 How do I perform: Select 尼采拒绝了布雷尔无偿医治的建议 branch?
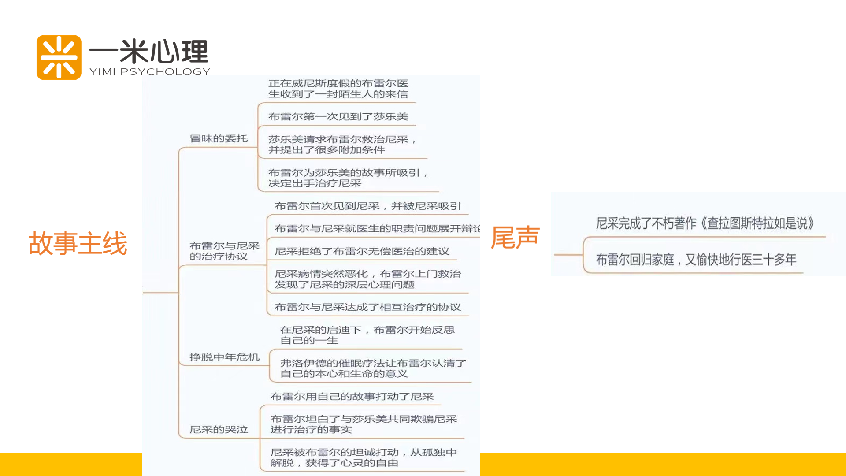tap(362, 251)
